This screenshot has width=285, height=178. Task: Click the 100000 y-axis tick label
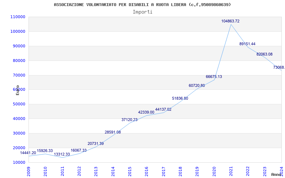[x=18, y=31]
